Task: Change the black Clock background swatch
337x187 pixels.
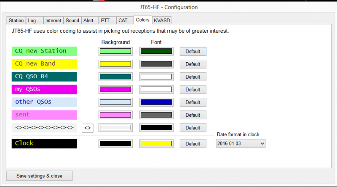Action: pos(115,143)
